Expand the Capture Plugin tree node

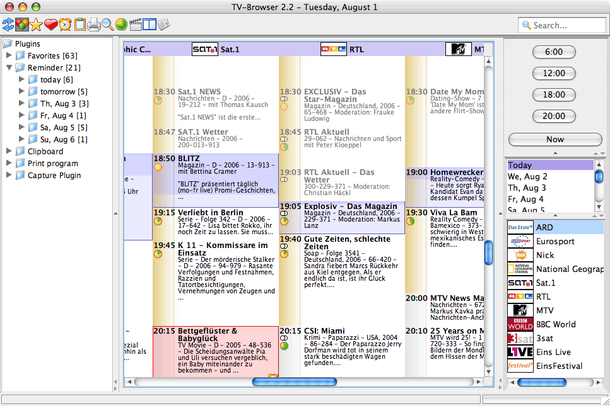(x=9, y=175)
